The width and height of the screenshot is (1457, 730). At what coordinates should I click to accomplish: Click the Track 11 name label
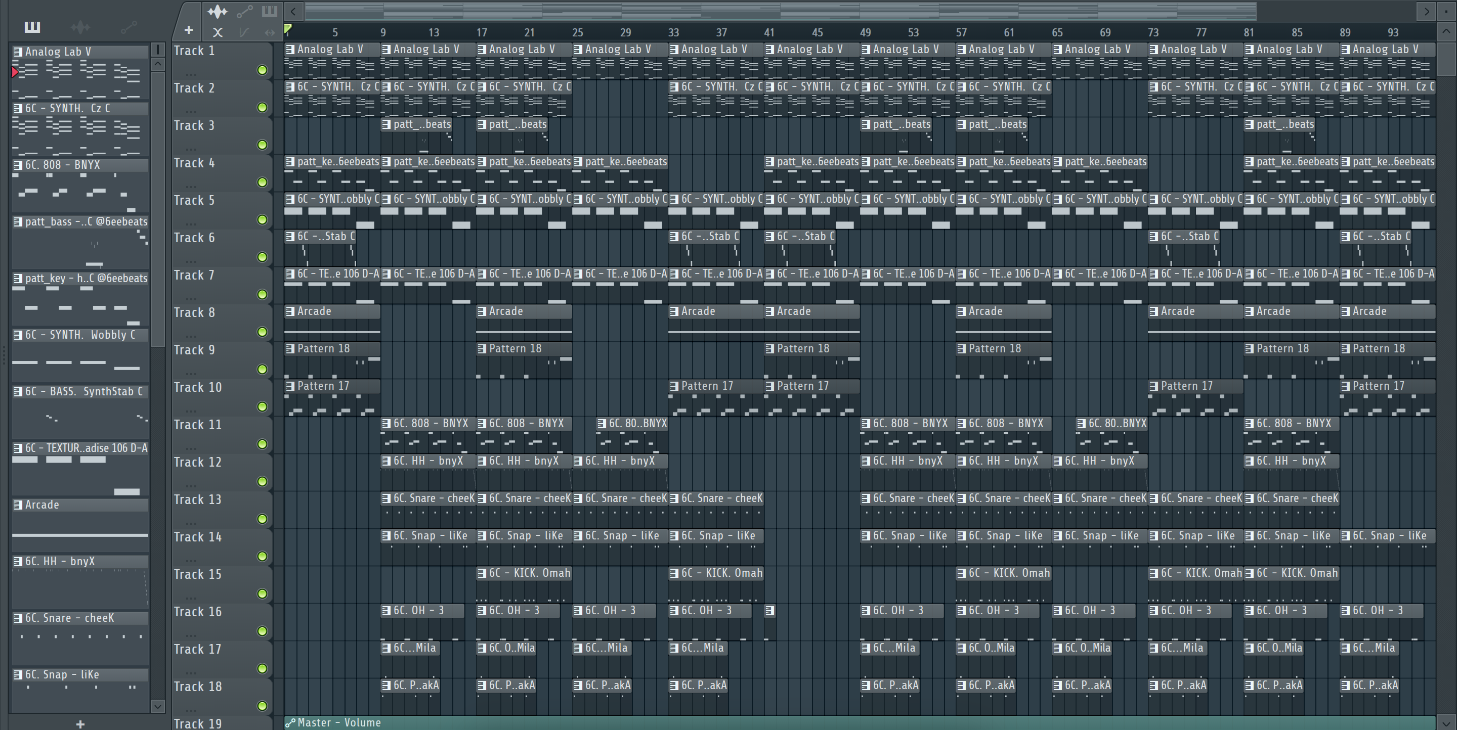pyautogui.click(x=198, y=425)
